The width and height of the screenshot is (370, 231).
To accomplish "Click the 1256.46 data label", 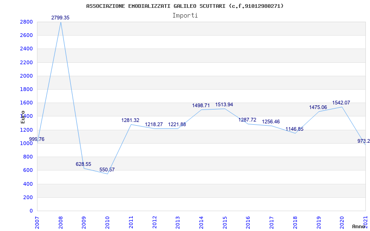I will coord(271,122).
